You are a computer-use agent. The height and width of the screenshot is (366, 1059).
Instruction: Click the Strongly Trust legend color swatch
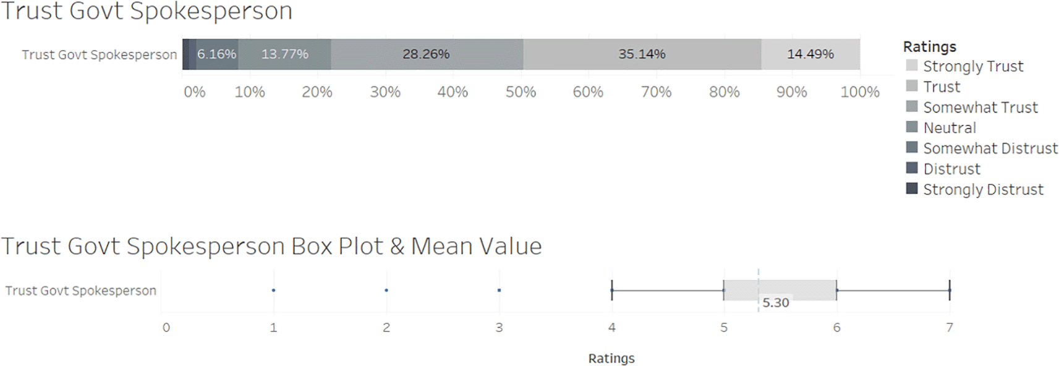(x=911, y=66)
